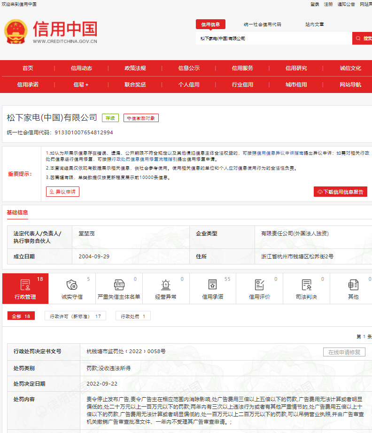
Task: Open the 司法判决 icon
Action: click(306, 285)
